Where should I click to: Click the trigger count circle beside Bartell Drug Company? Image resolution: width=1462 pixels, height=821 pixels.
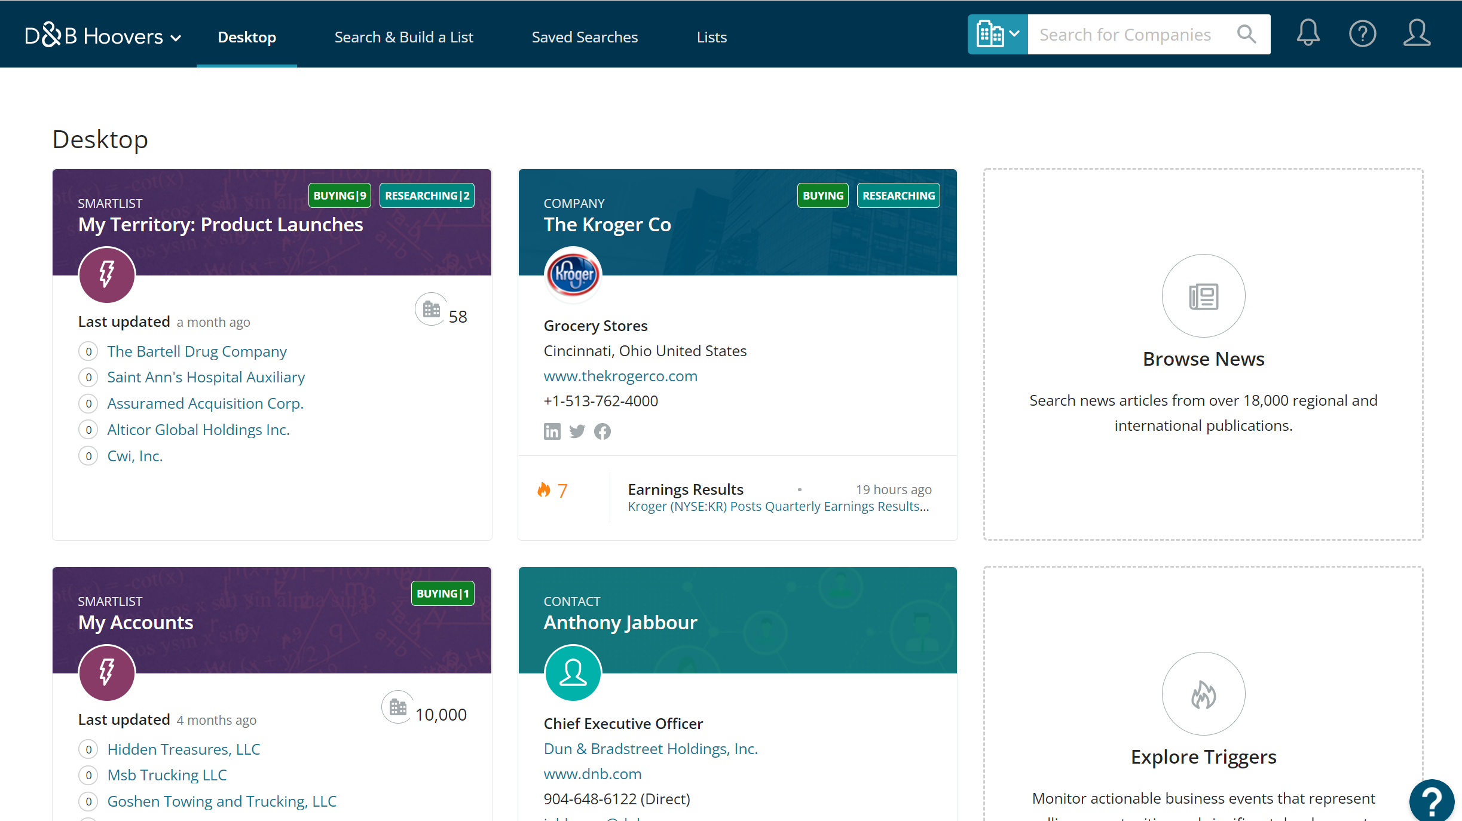click(88, 351)
